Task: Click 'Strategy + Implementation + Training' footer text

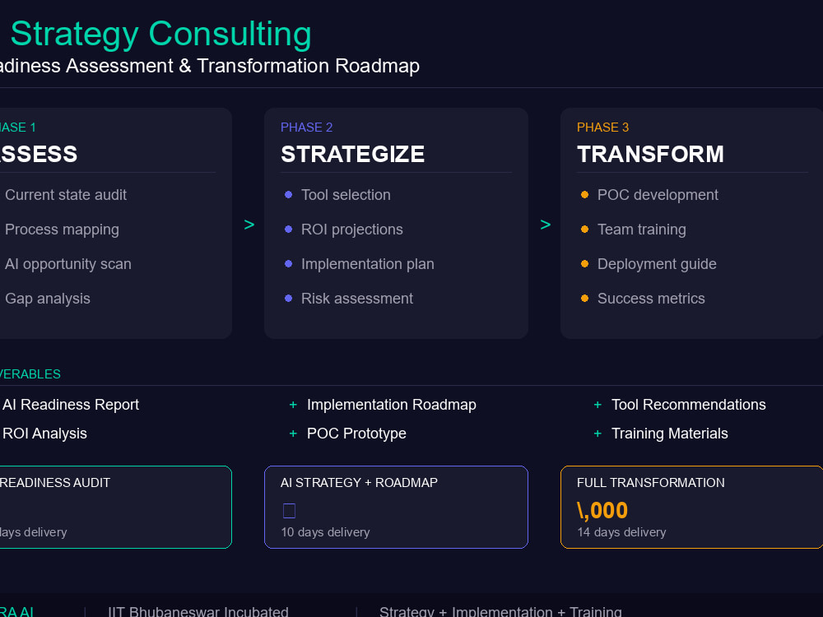Action: tap(500, 612)
